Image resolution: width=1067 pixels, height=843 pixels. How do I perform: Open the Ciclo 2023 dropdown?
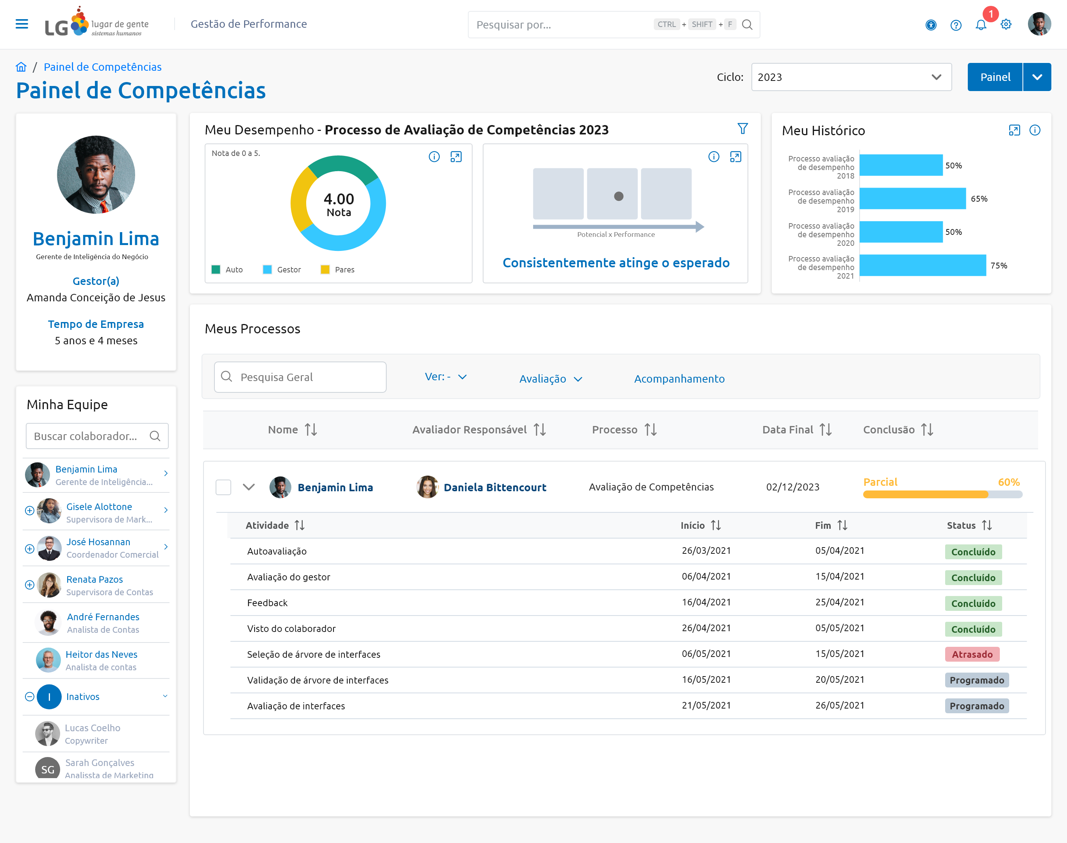851,77
